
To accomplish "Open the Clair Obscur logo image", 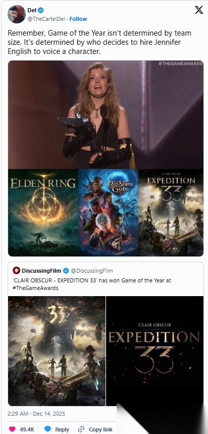I will 155,351.
